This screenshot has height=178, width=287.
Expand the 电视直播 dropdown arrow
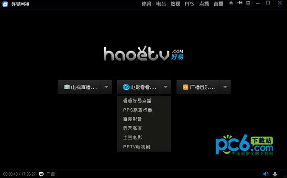106,87
